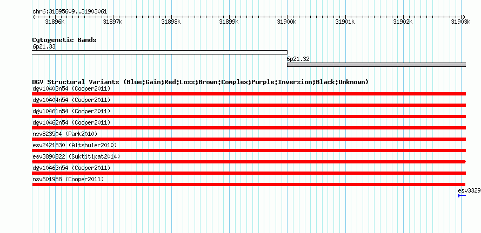
Task: Select the red bar of esv2421830
Action: click(x=249, y=150)
